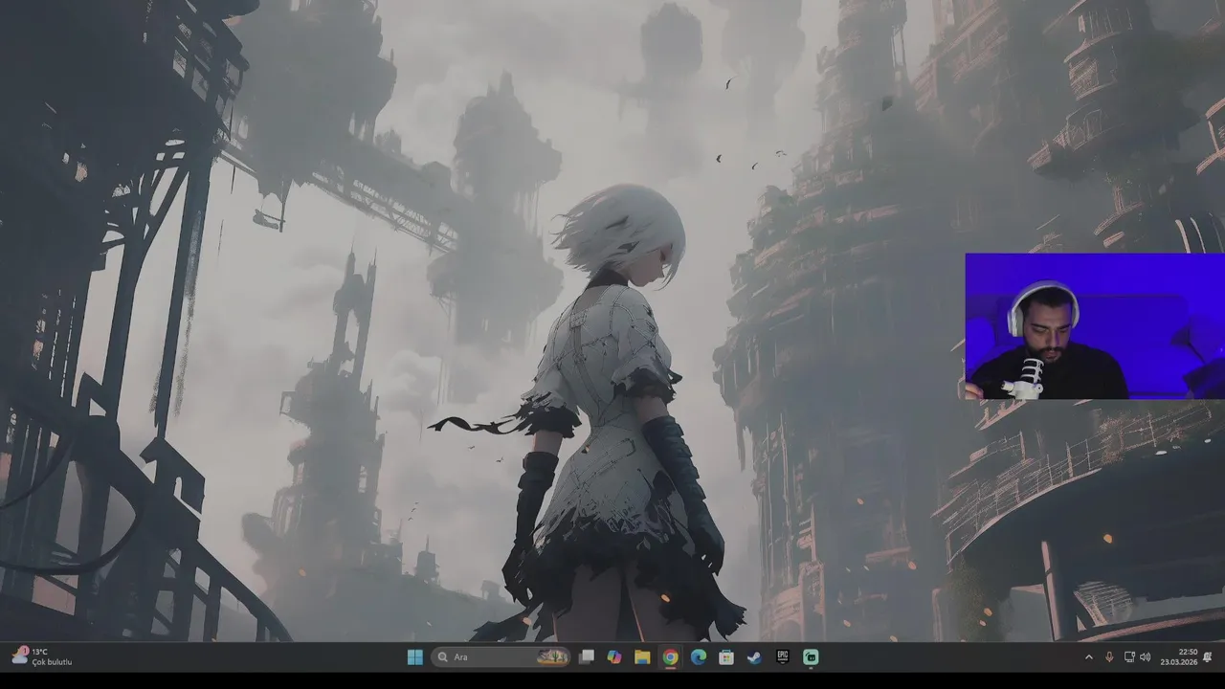Click the 'Ara' taskbar search box

point(501,656)
